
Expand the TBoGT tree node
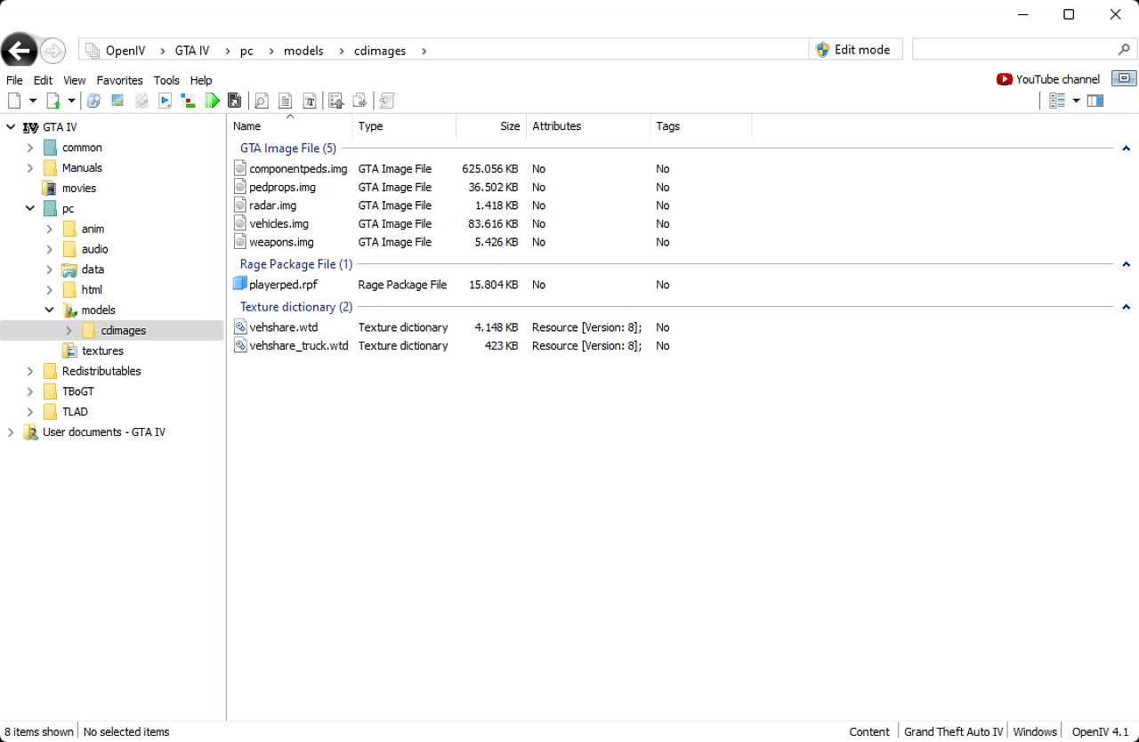[30, 391]
